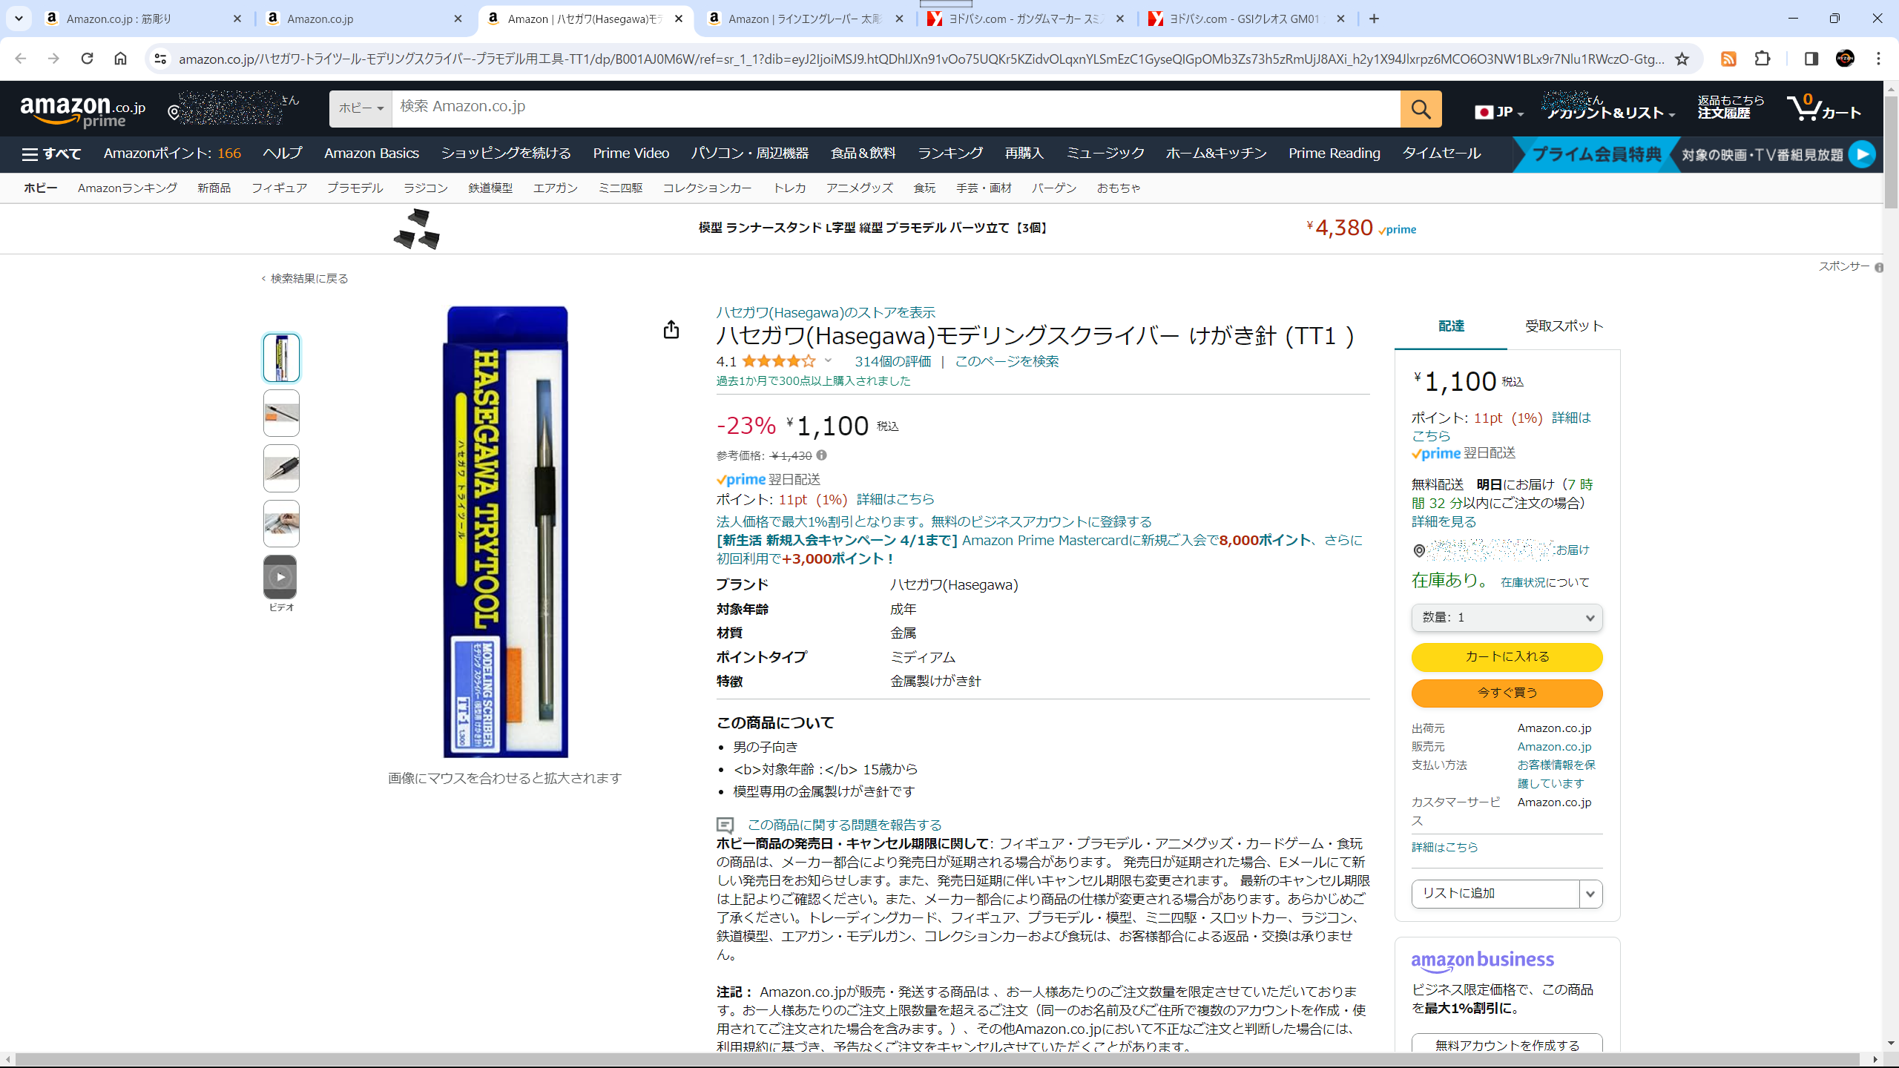Open タイムセール in nav bar
Image resolution: width=1899 pixels, height=1068 pixels.
click(1441, 154)
